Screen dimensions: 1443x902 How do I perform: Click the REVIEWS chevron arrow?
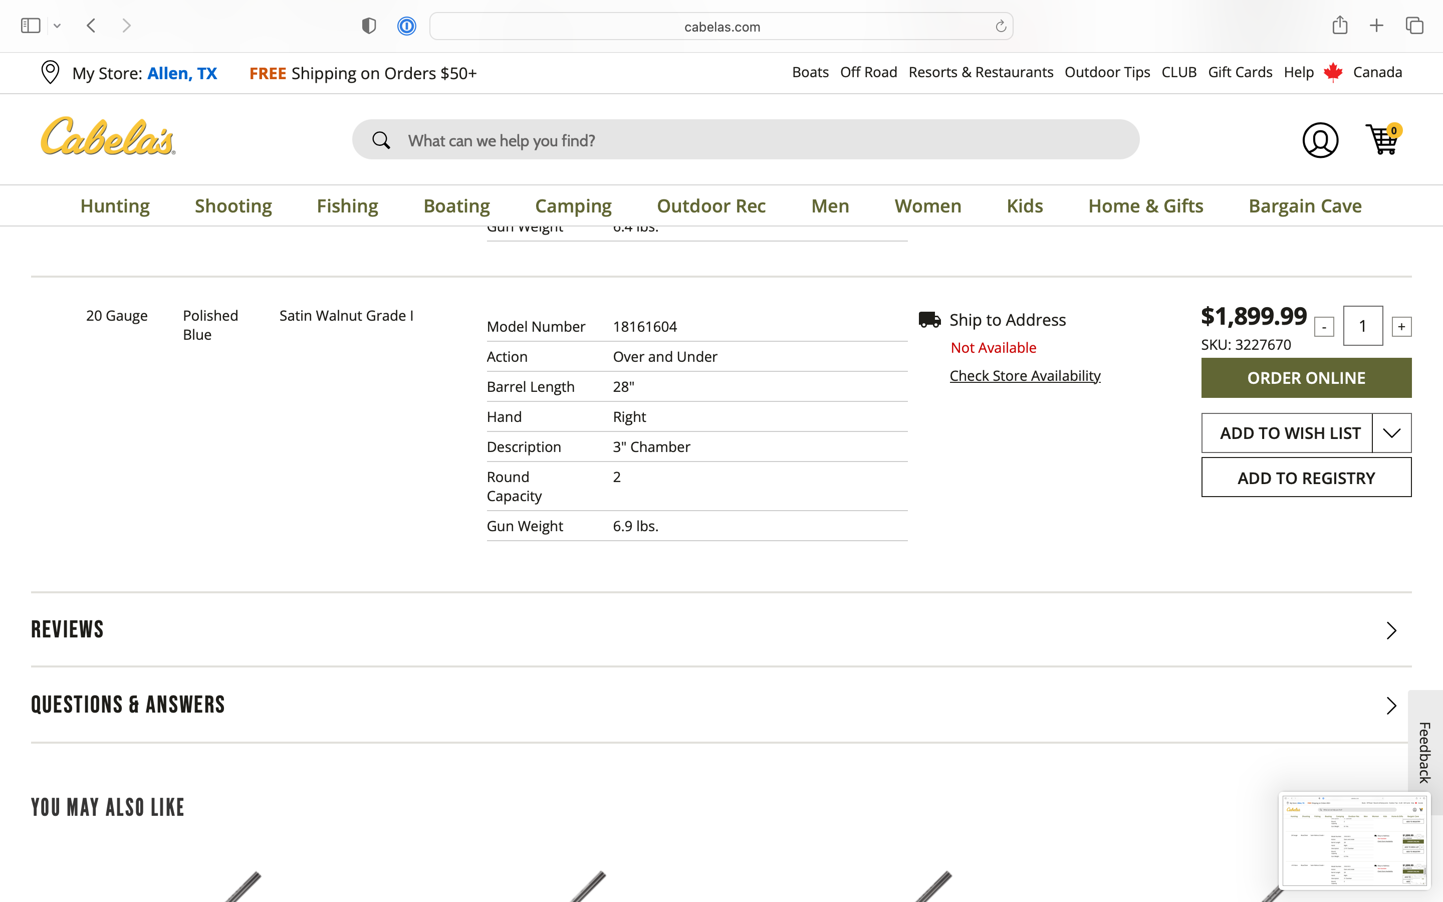click(x=1391, y=630)
